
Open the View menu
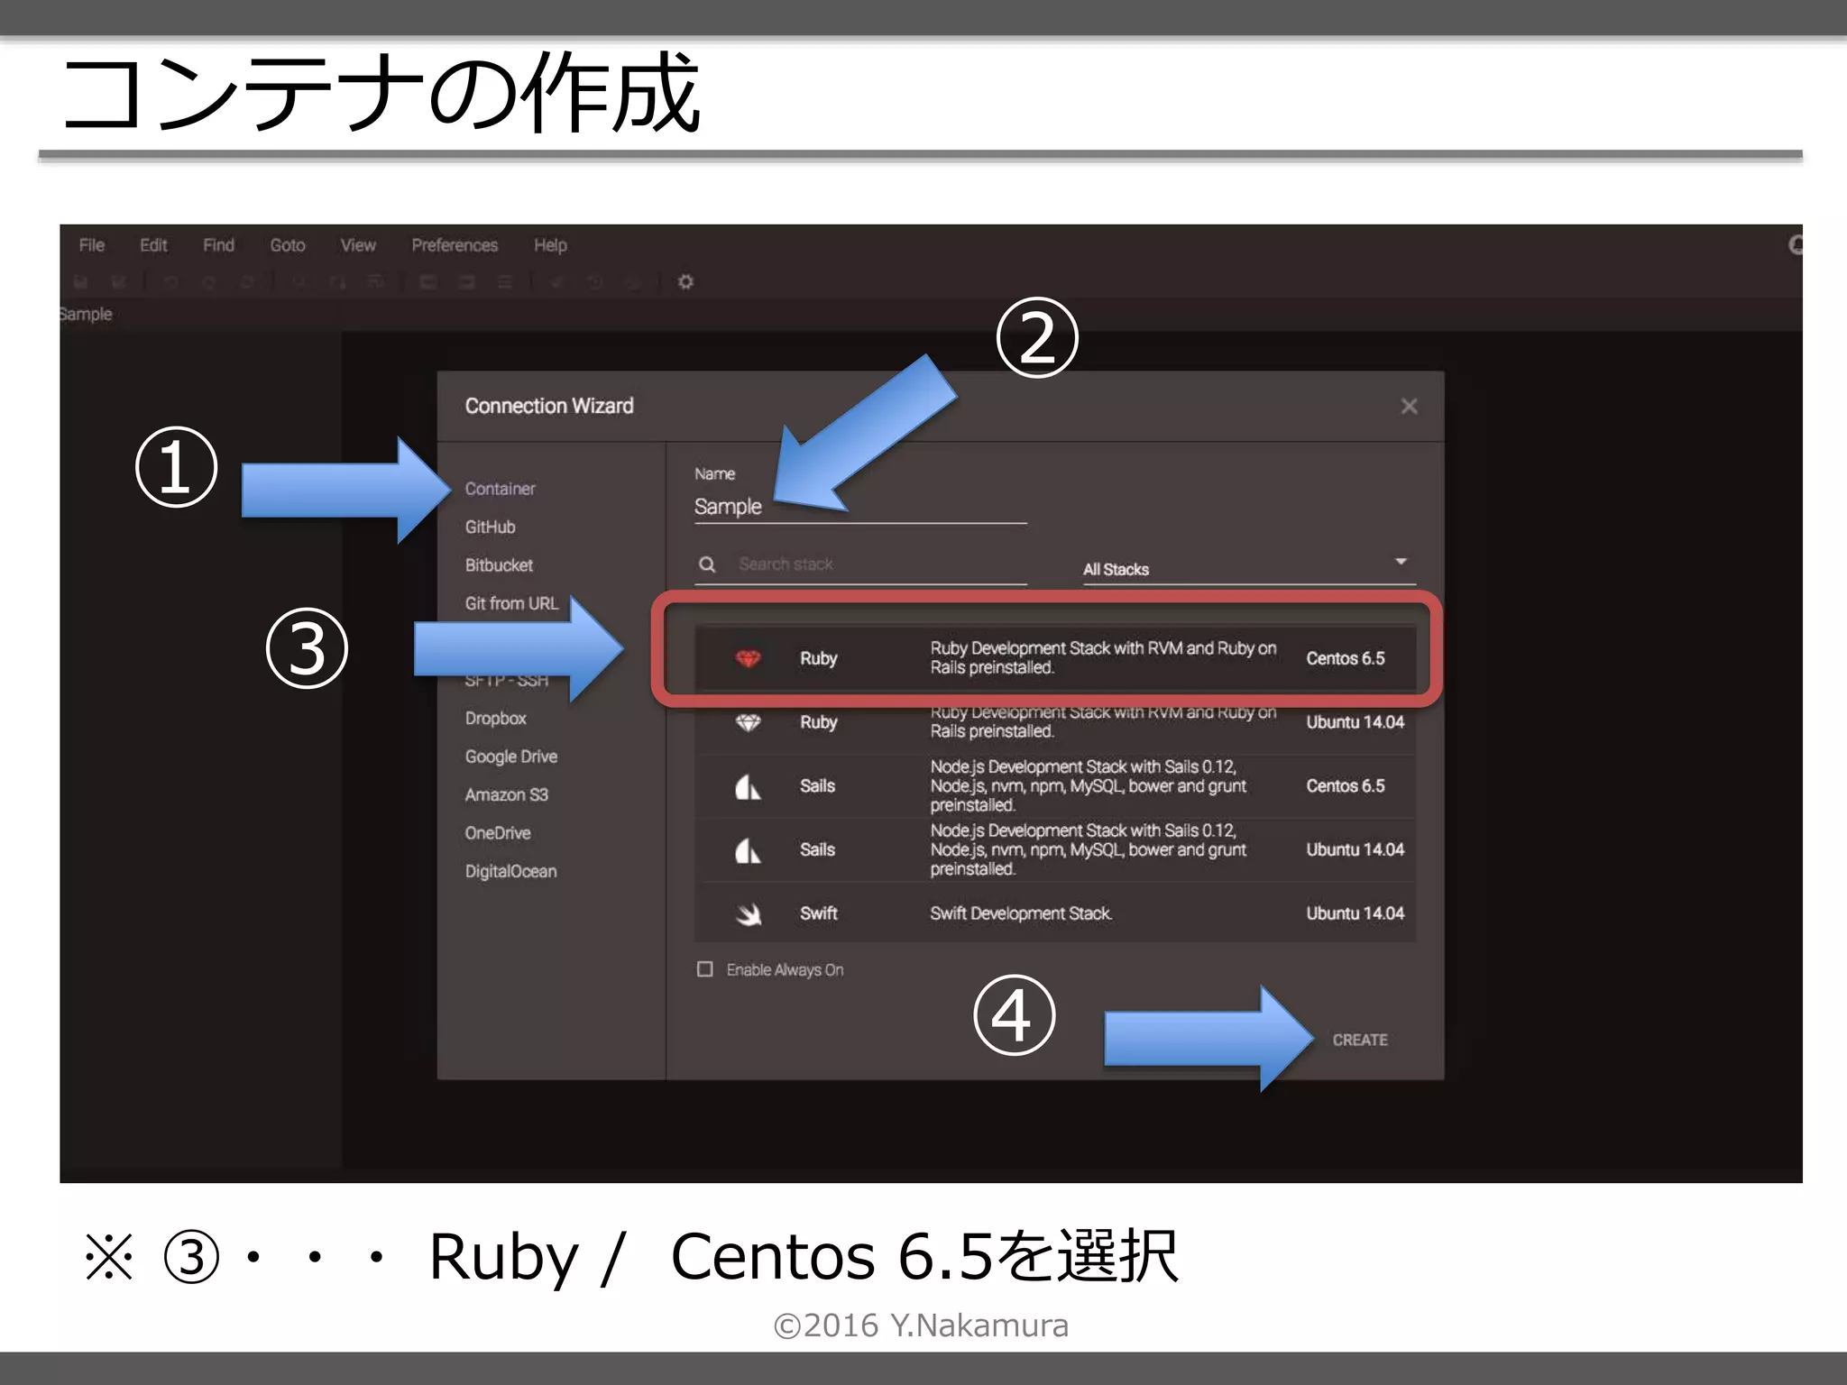pos(358,245)
